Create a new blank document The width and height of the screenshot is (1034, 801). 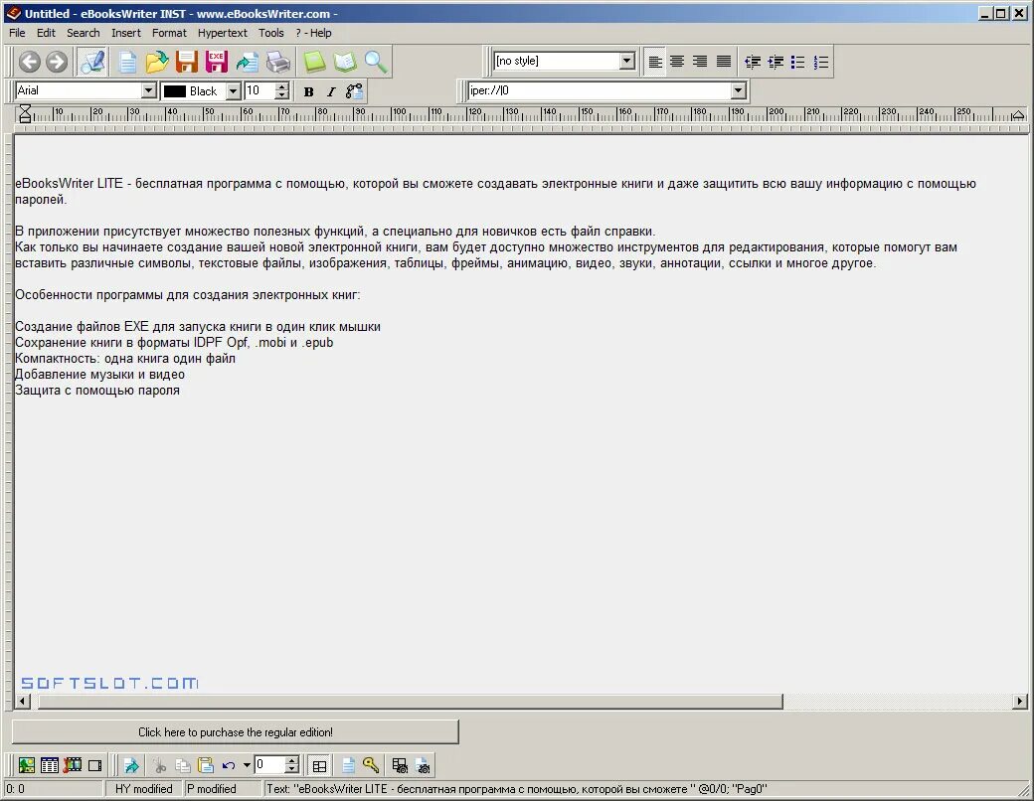[x=127, y=62]
